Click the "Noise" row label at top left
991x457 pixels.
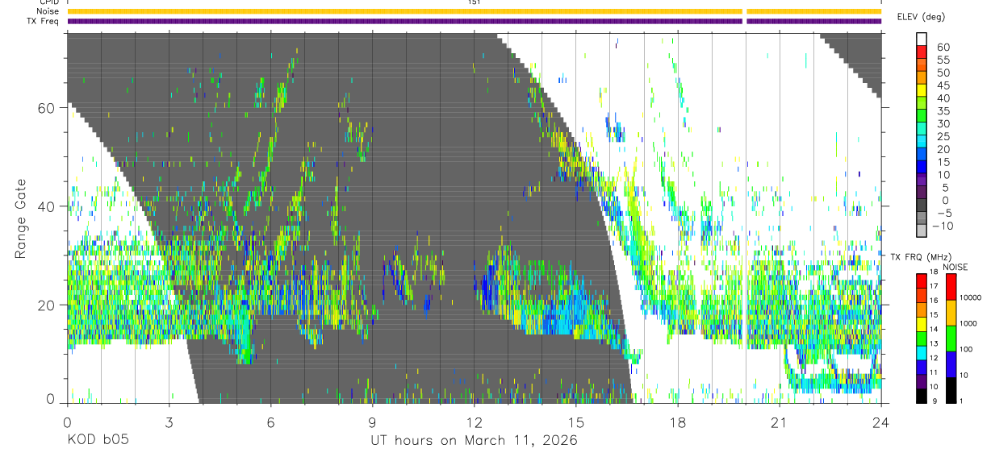(48, 11)
